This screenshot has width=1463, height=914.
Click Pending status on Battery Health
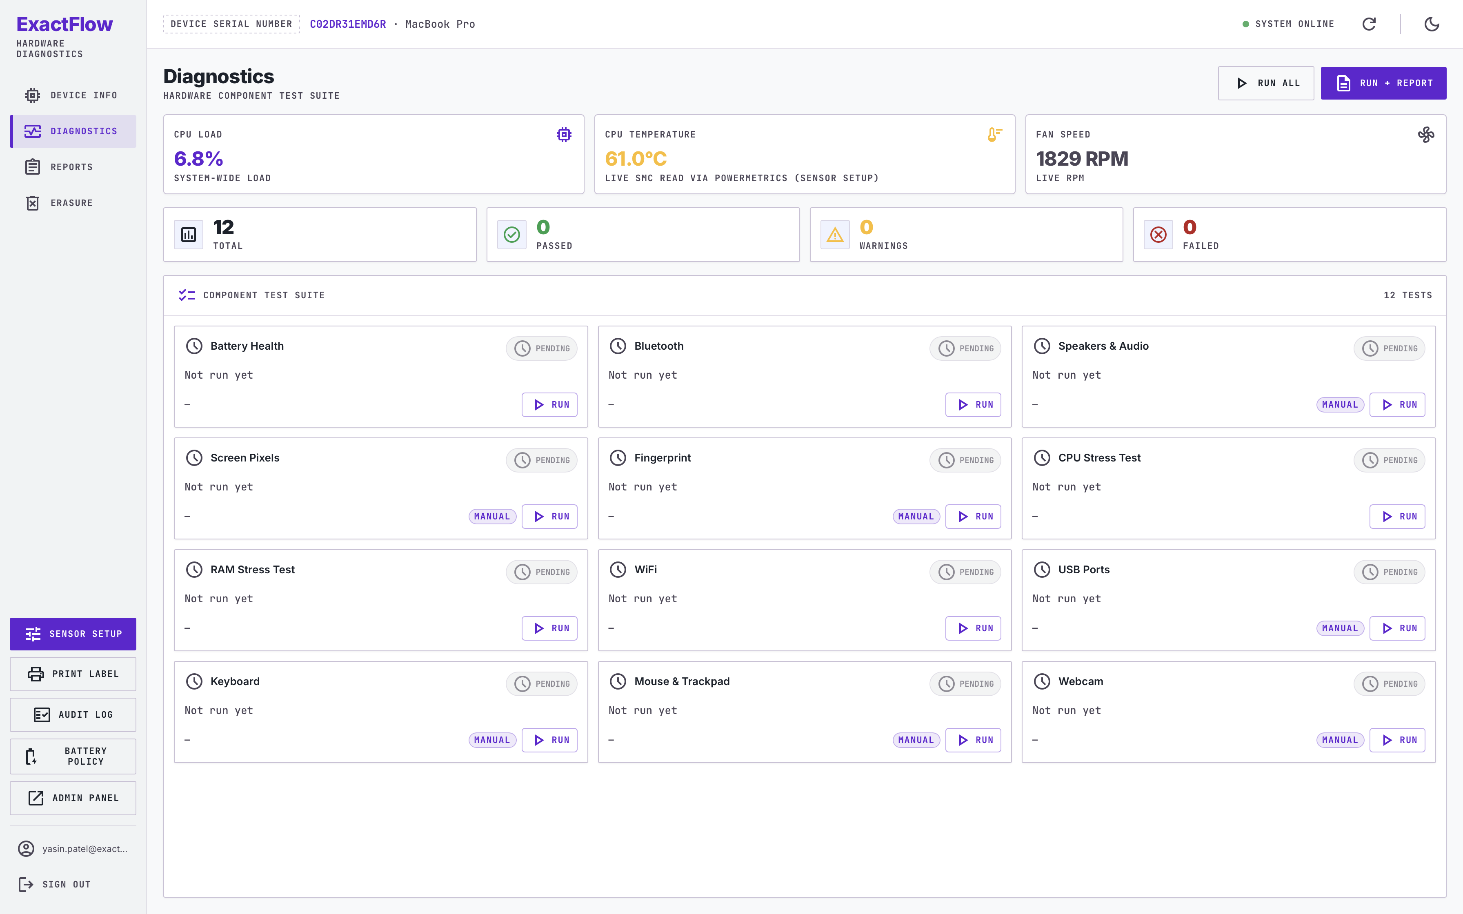click(x=542, y=348)
